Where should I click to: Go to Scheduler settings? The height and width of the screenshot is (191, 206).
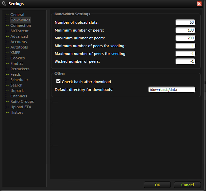click(19, 80)
